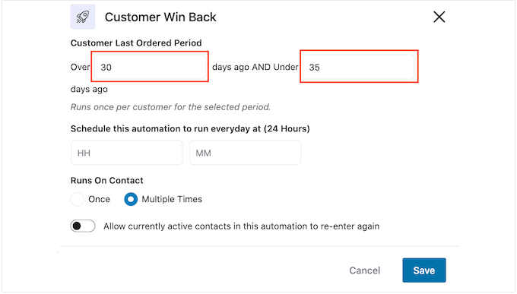
Task: Click the Customer Win Back title text
Action: (160, 17)
